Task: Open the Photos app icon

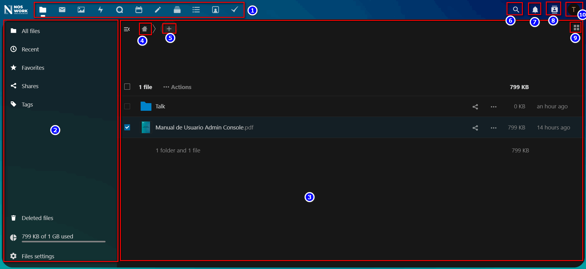Action: point(81,10)
